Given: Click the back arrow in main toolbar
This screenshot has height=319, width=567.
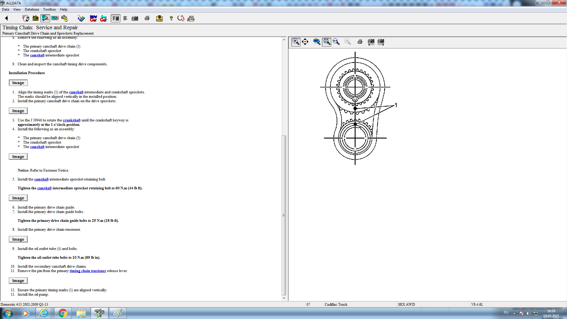Looking at the screenshot, I should (6, 18).
